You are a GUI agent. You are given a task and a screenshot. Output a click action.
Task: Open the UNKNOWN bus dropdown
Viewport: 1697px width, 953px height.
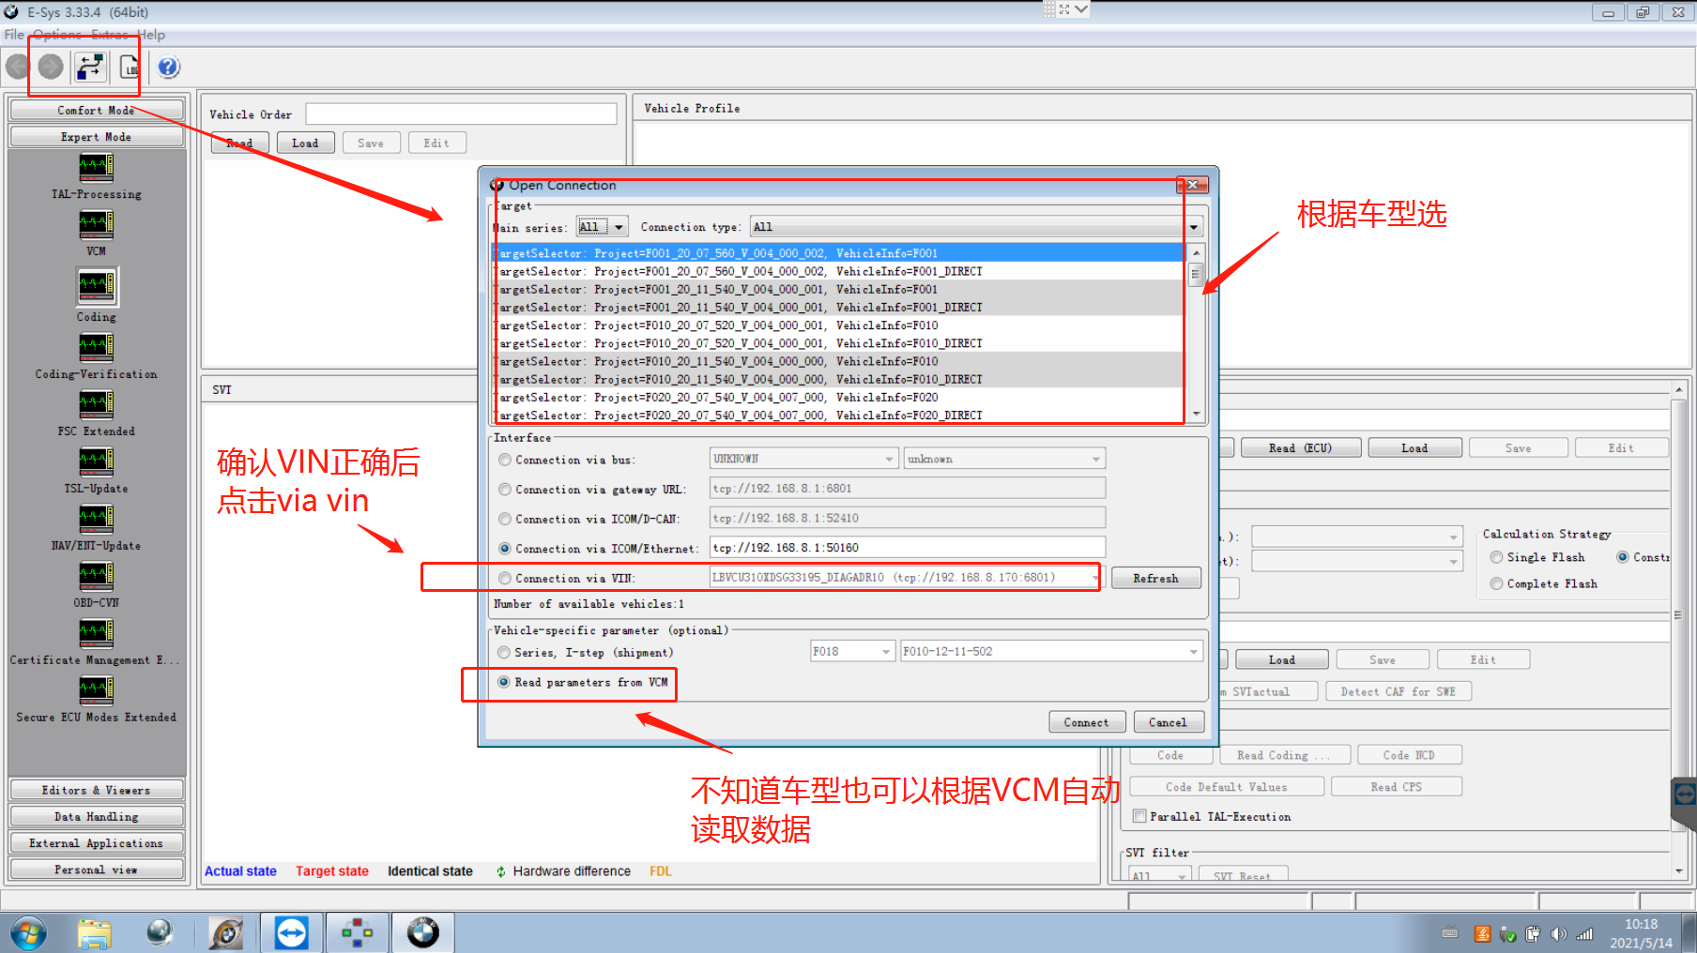804,459
